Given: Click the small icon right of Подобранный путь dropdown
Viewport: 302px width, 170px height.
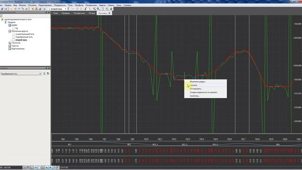Looking at the screenshot, I should [44, 74].
